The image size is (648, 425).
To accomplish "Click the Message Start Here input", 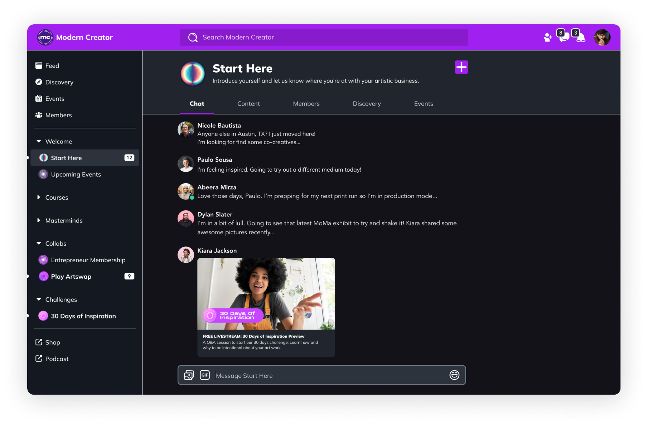I will click(x=321, y=375).
